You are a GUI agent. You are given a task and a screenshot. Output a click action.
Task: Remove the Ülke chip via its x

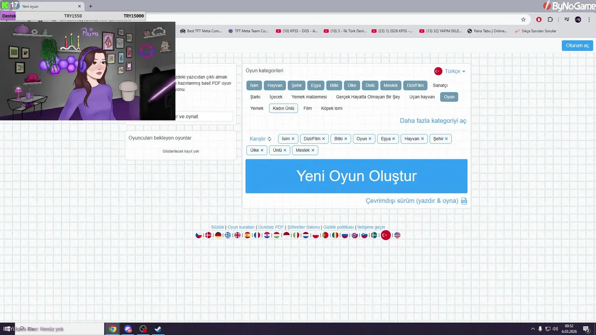coord(262,150)
